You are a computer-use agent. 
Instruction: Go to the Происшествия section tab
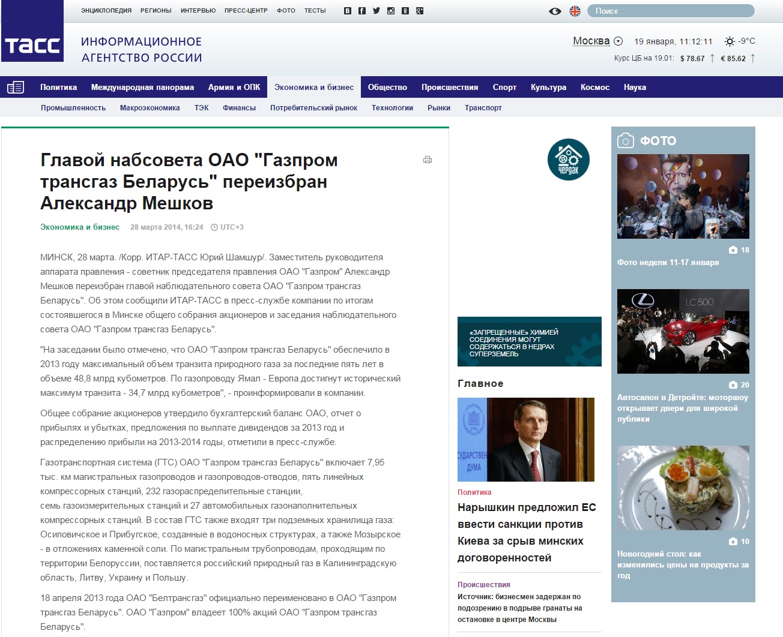[x=450, y=88]
